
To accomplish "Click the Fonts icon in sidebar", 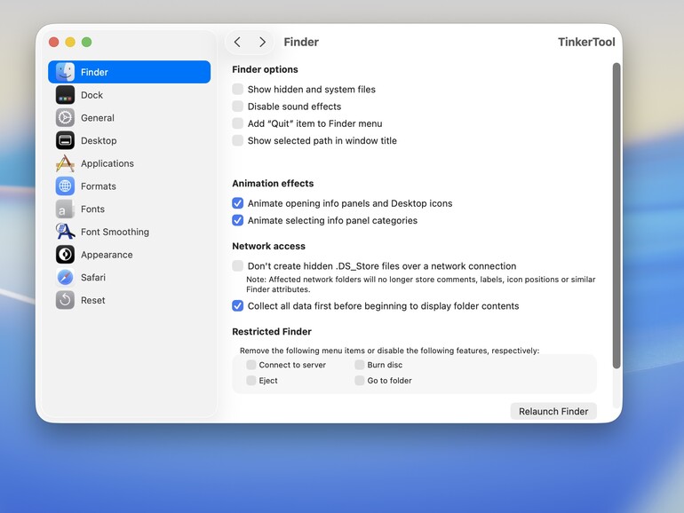I will pyautogui.click(x=65, y=209).
